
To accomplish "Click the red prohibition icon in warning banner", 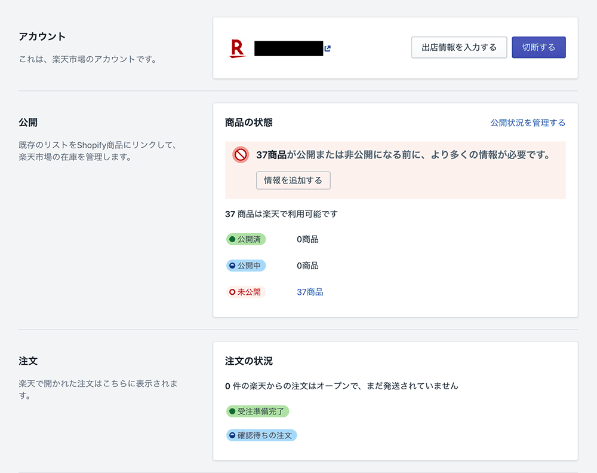I will [x=239, y=155].
